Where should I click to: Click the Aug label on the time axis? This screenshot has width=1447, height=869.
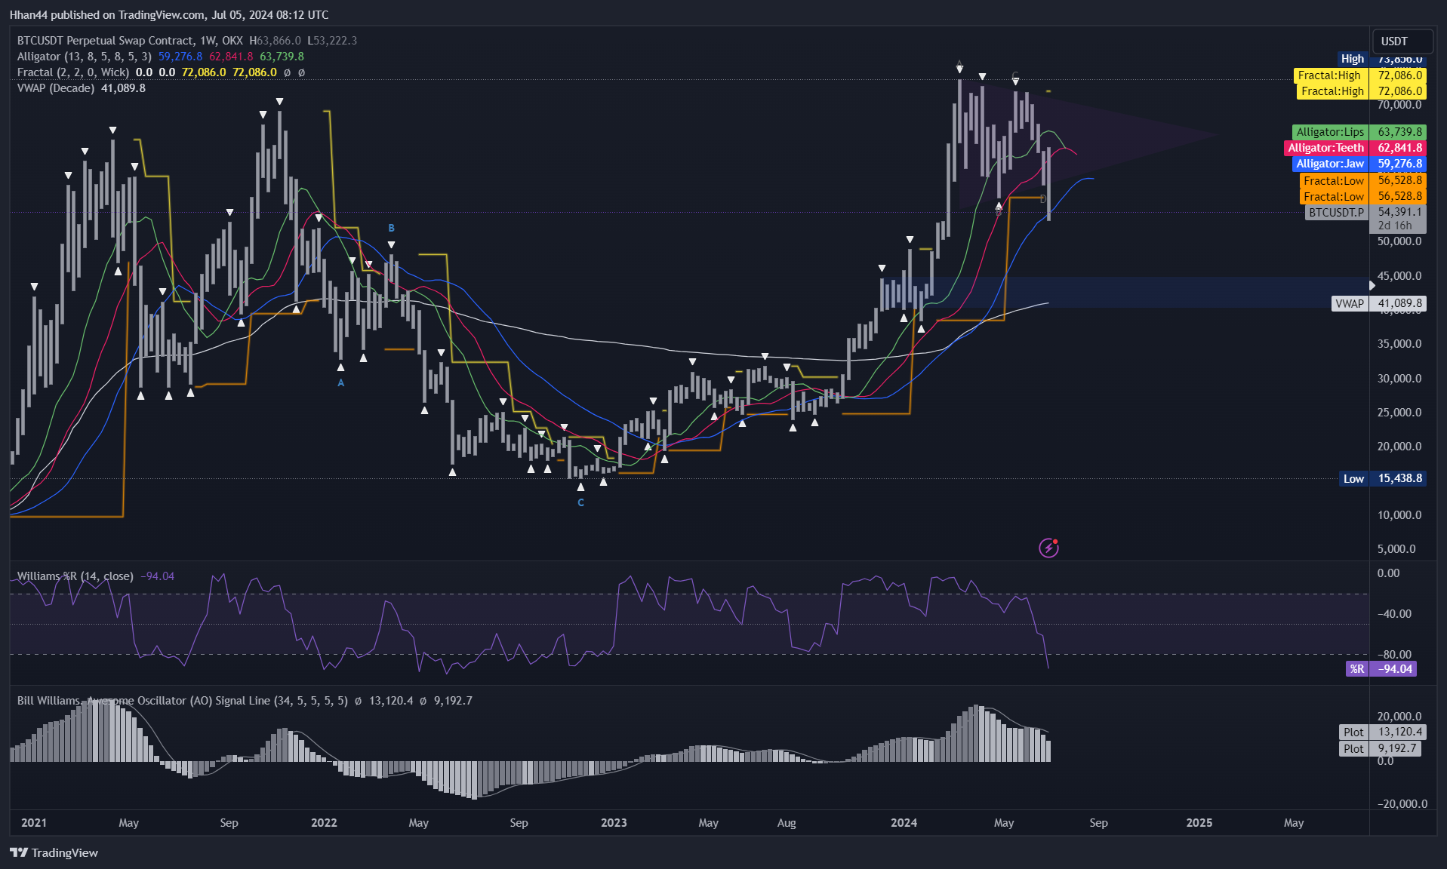(x=787, y=823)
